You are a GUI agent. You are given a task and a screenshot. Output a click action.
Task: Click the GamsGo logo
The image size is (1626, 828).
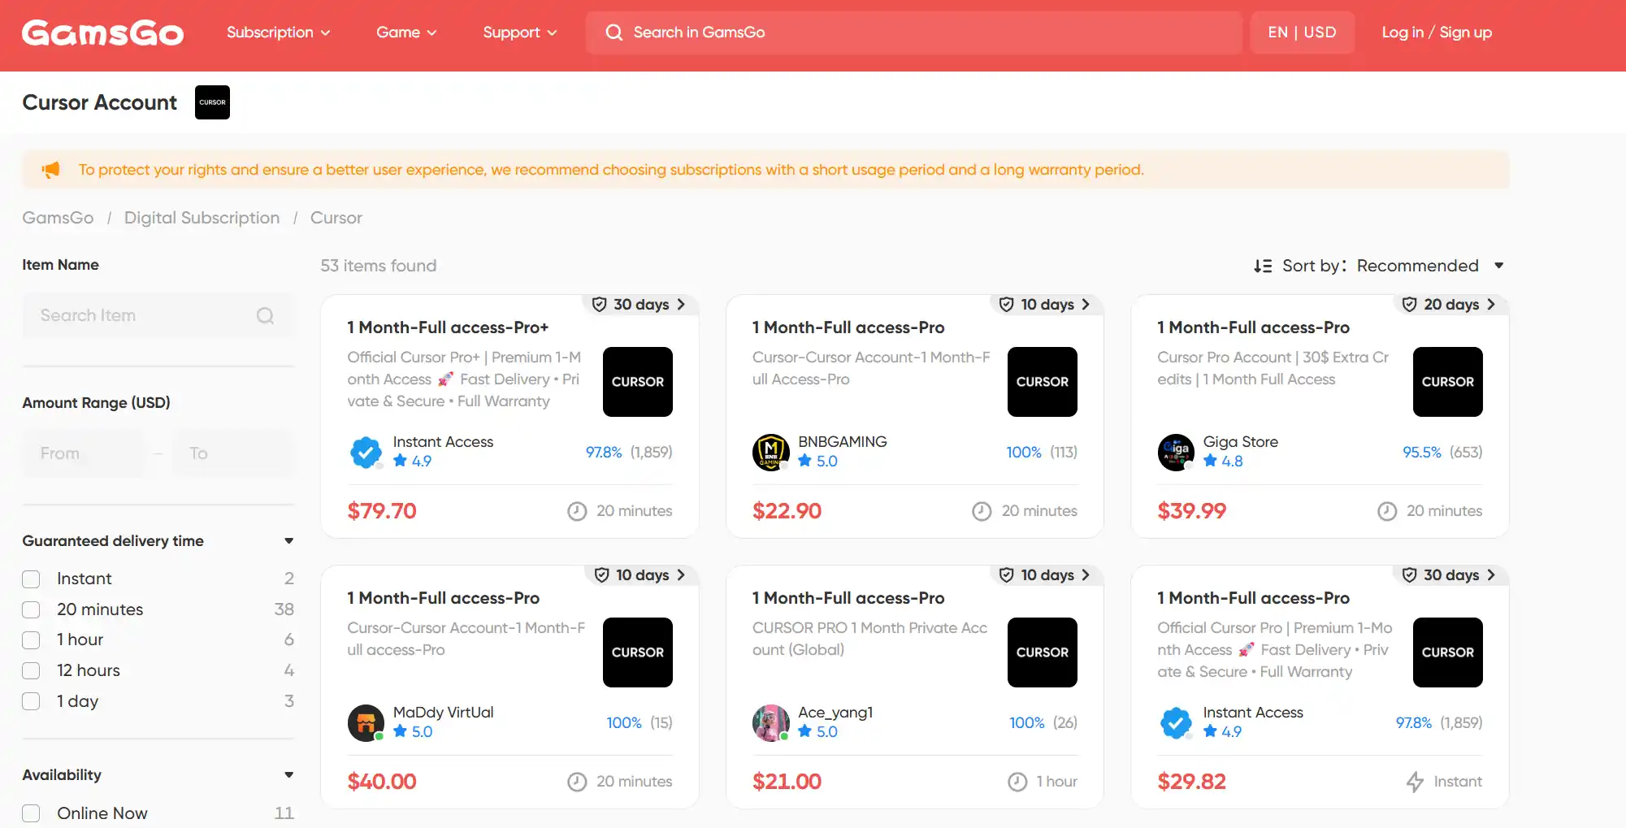pos(102,33)
